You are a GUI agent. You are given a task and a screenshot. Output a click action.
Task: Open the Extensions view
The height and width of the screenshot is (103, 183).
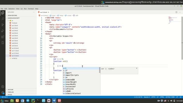pos(3,37)
